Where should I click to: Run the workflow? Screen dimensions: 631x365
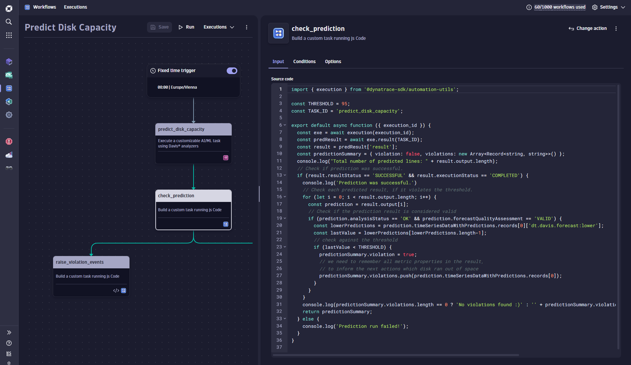click(x=186, y=27)
